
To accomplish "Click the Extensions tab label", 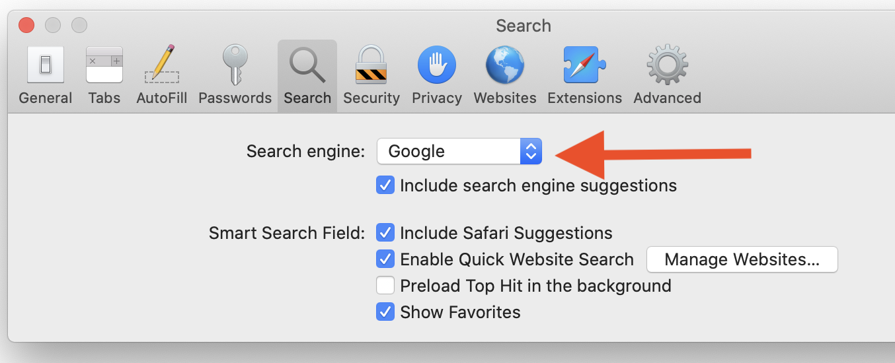I will point(584,98).
